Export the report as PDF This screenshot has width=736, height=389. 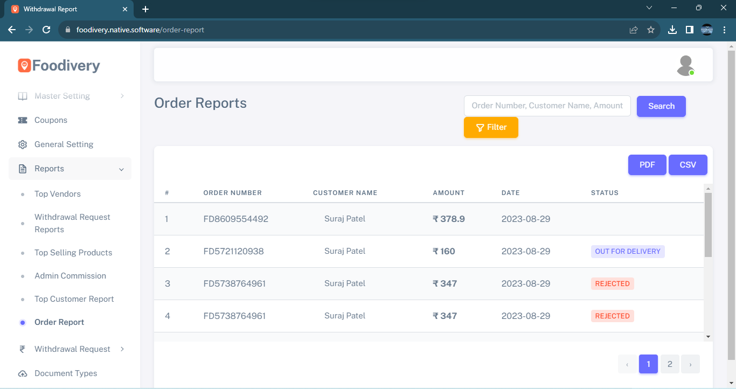point(647,165)
